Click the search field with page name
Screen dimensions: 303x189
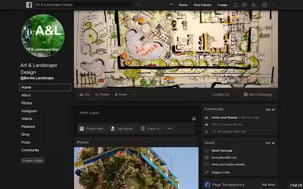[84, 5]
